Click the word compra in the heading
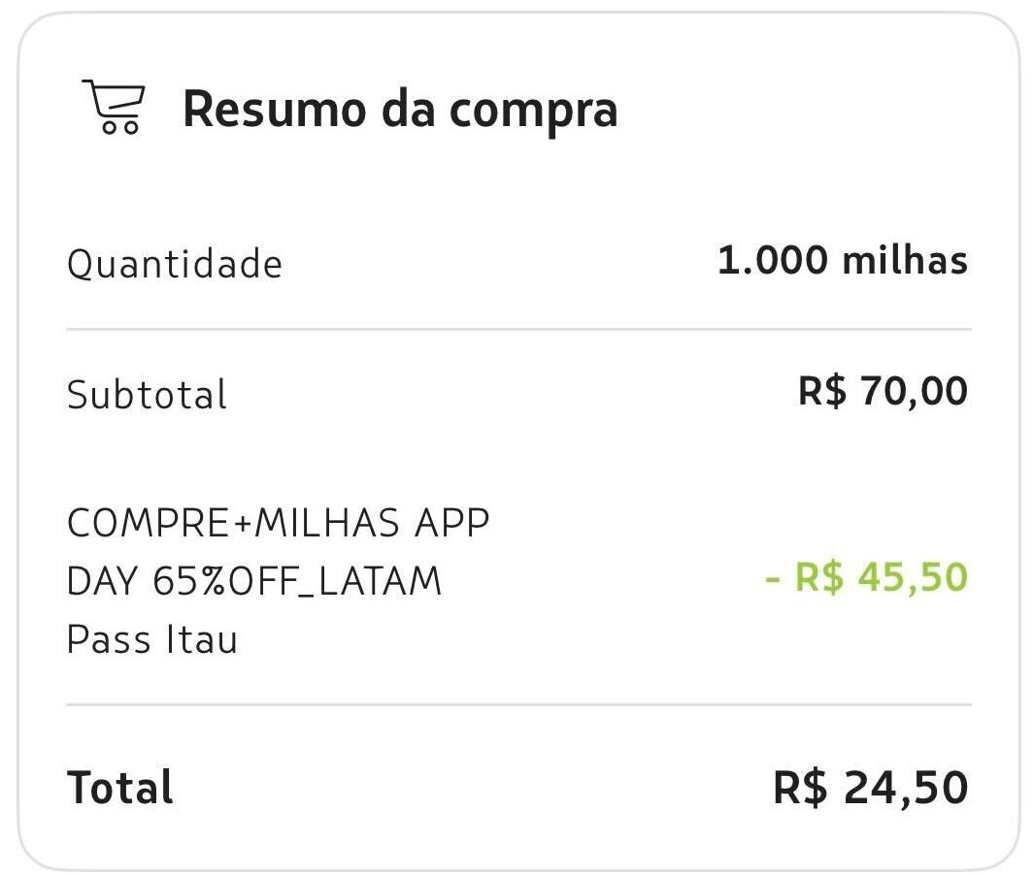 pyautogui.click(x=533, y=112)
